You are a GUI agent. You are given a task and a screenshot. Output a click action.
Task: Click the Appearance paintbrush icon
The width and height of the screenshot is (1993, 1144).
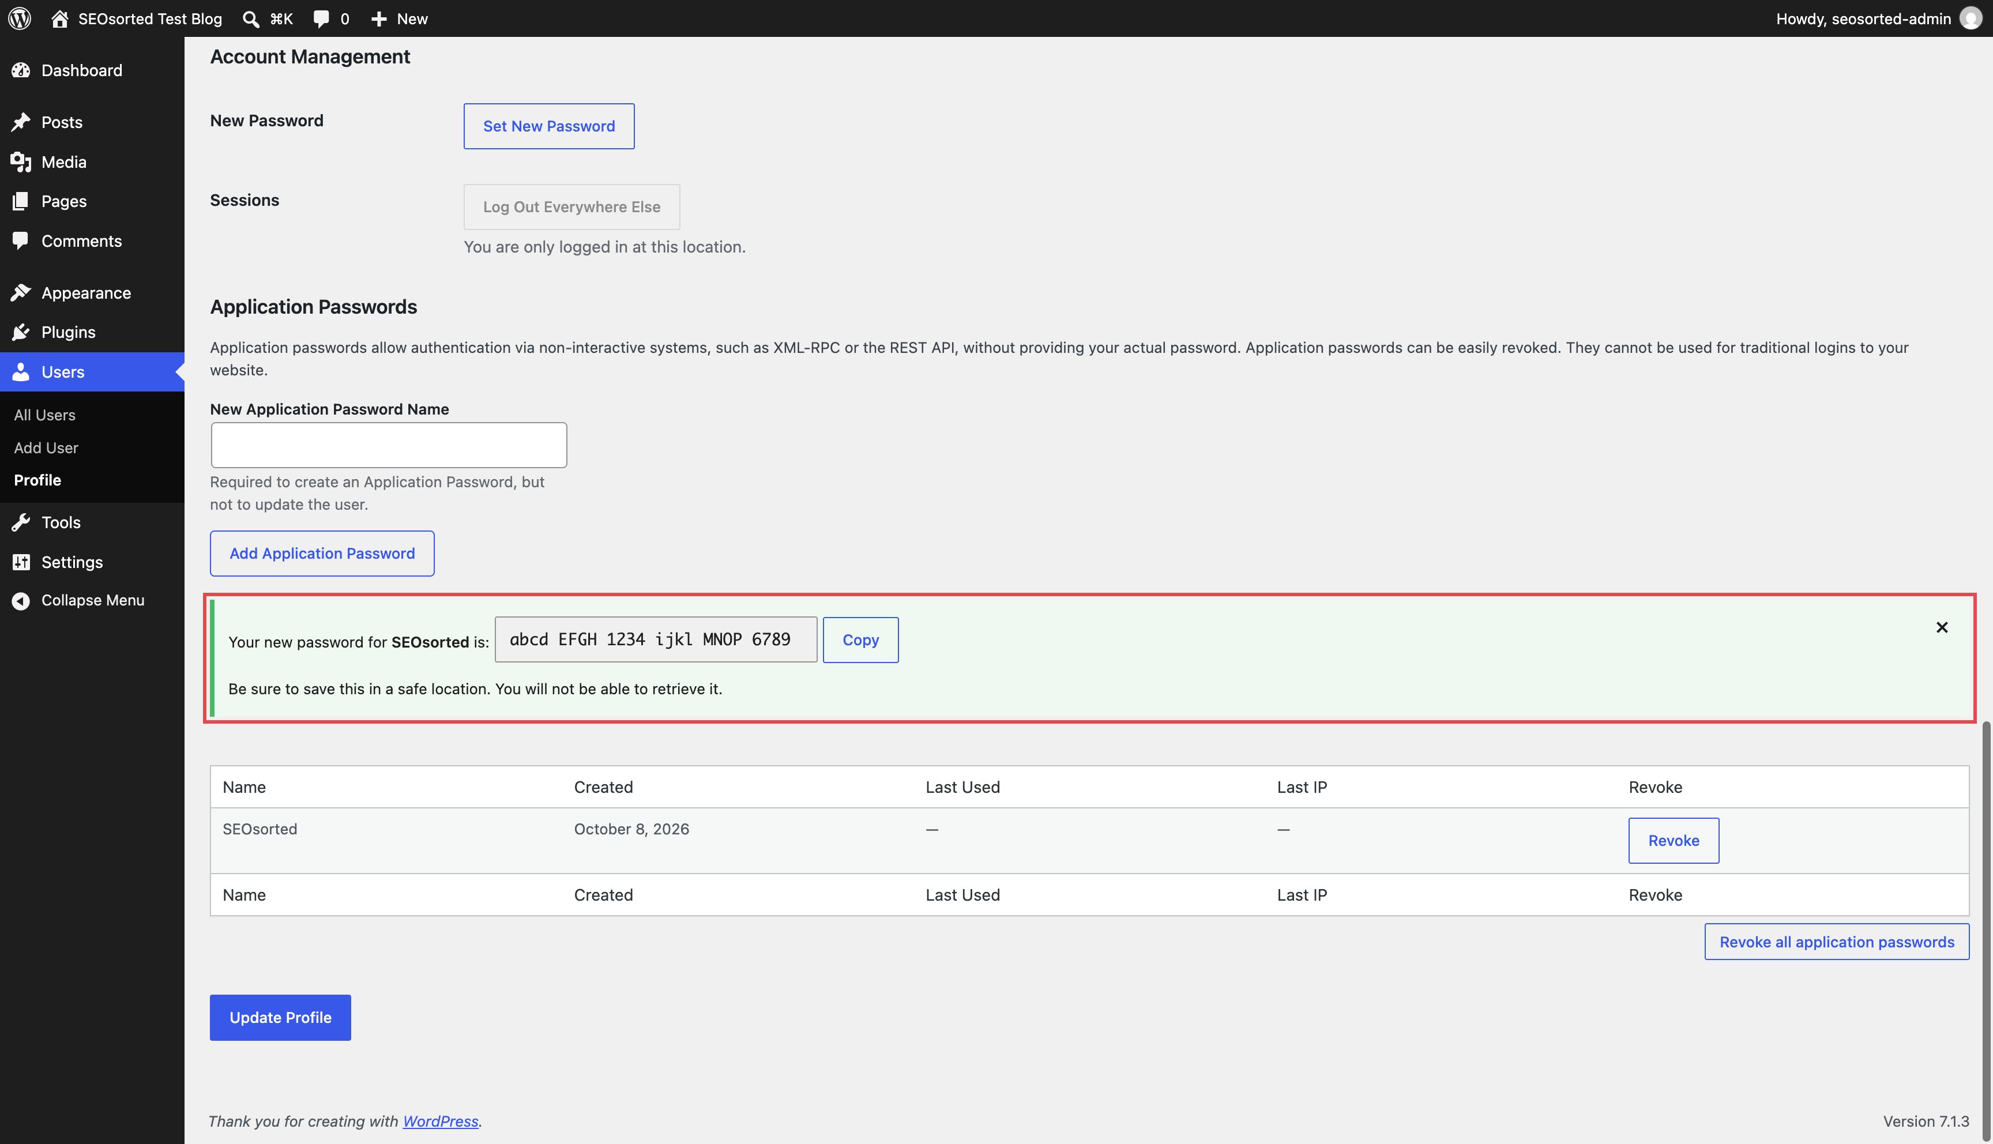pyautogui.click(x=21, y=292)
